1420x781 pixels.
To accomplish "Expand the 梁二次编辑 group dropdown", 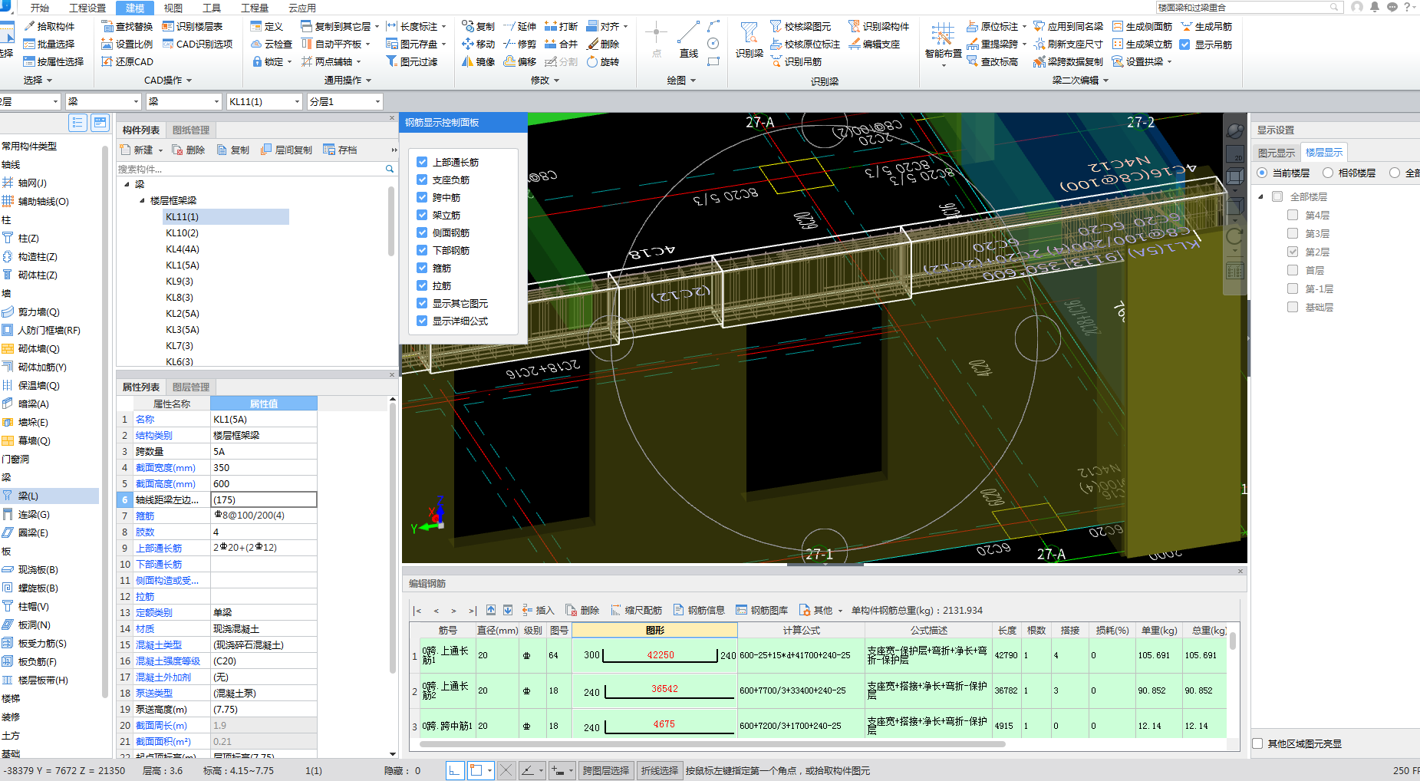I will point(1105,80).
